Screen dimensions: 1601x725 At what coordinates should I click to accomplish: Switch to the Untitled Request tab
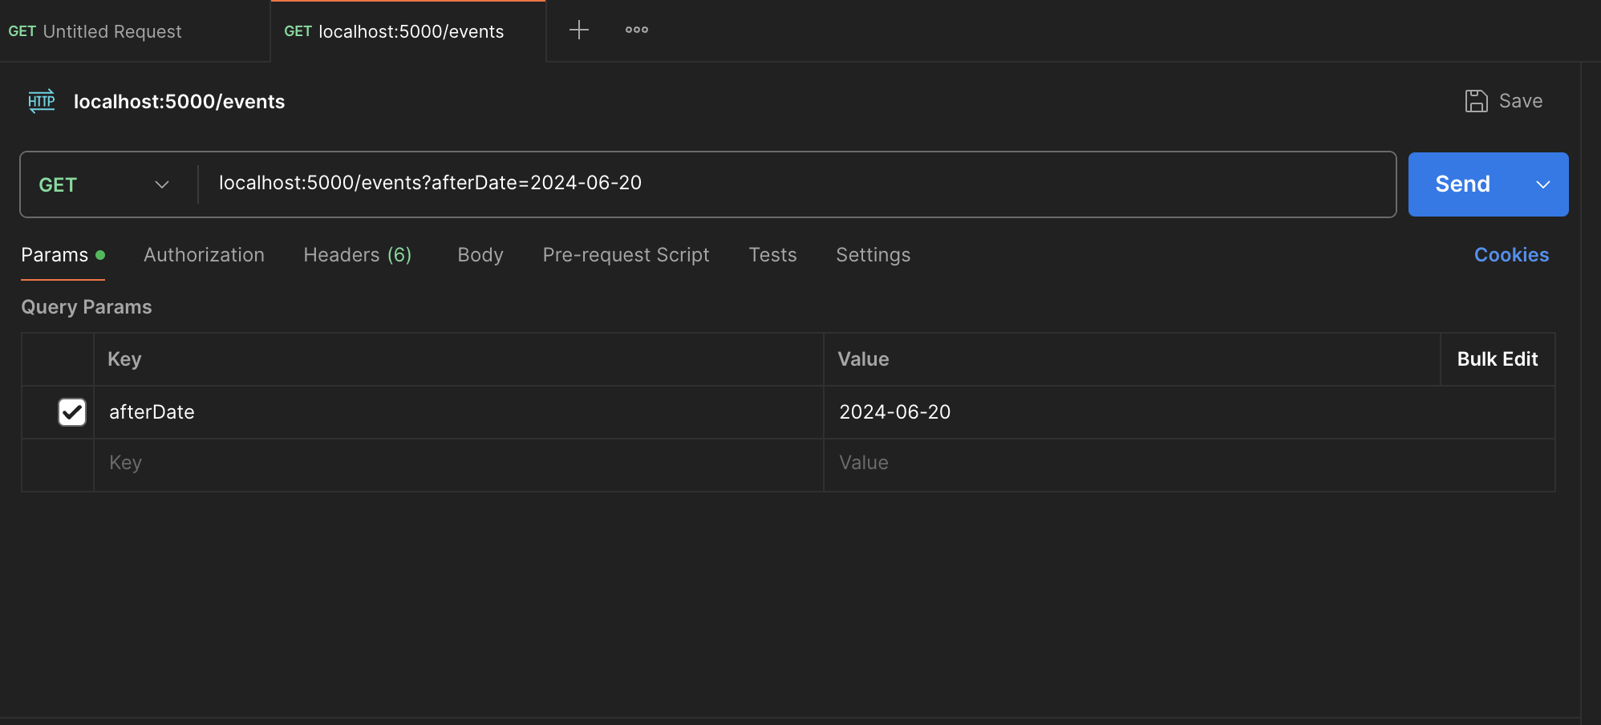coord(112,31)
